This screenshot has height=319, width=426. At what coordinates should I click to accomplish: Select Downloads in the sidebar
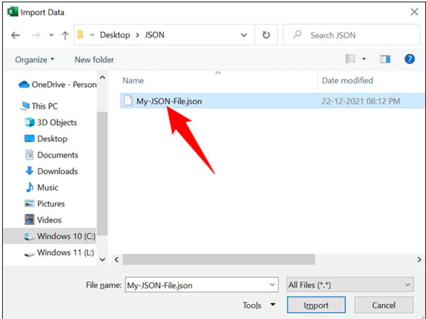click(56, 171)
